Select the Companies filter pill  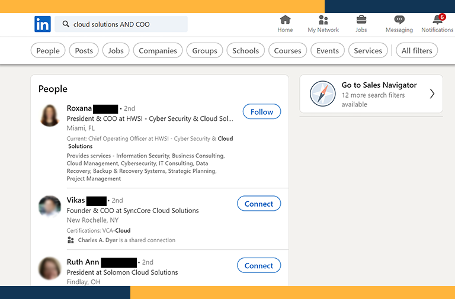click(158, 50)
